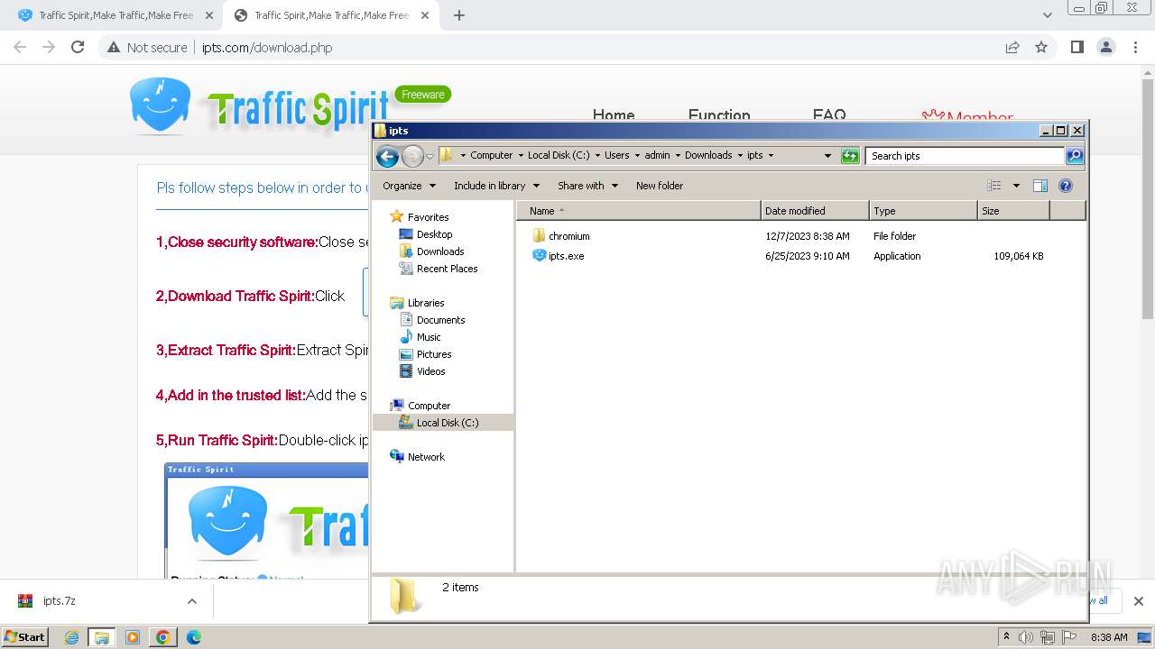Open the Organize dropdown menu
Screen dimensions: 1155x649
(409, 186)
